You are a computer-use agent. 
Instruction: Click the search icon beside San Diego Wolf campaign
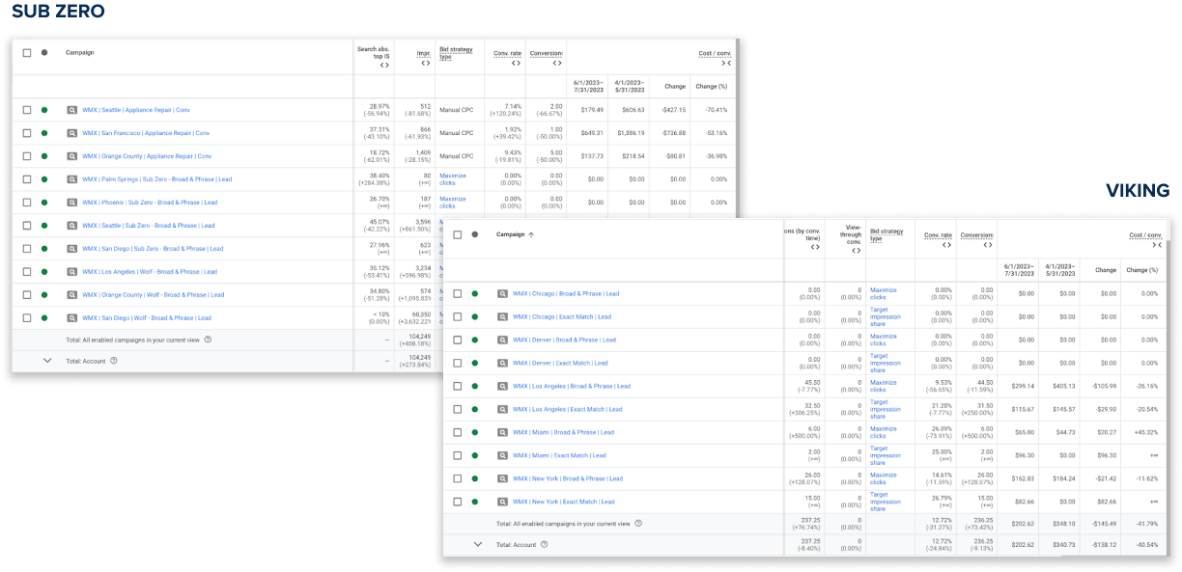click(71, 318)
